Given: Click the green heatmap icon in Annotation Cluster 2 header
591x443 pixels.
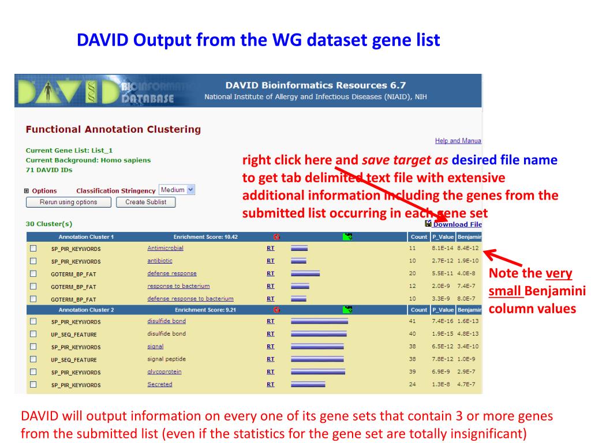Looking at the screenshot, I should 347,310.
